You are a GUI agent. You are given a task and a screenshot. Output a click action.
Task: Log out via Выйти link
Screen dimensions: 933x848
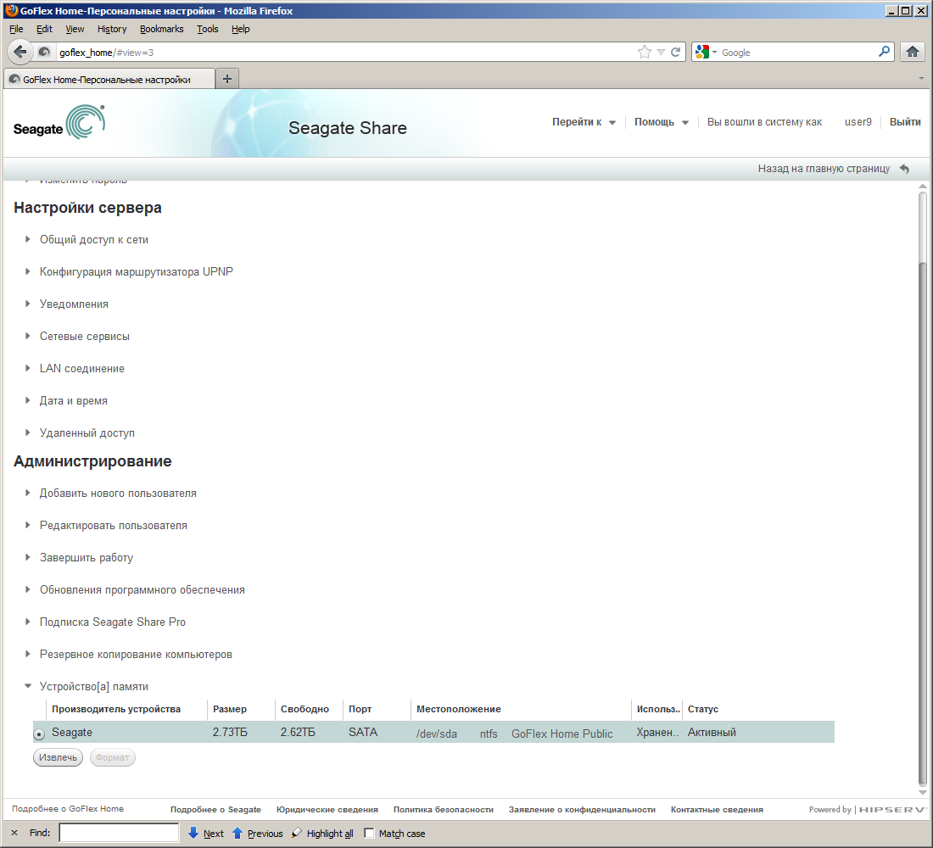point(905,122)
